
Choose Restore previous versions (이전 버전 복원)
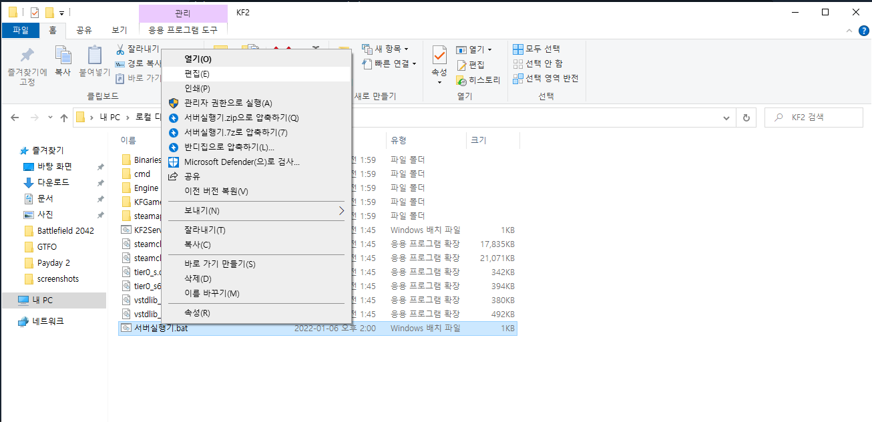tap(256, 191)
